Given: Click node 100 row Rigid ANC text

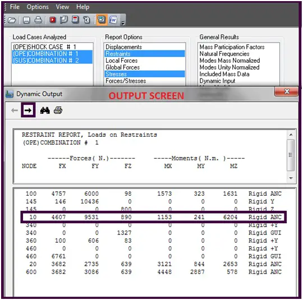Looking at the screenshot, I should pyautogui.click(x=265, y=193).
